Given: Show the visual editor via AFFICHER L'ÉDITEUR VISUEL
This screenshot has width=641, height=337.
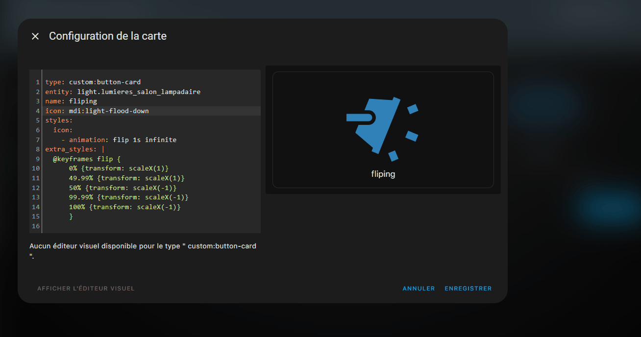Looking at the screenshot, I should point(86,289).
